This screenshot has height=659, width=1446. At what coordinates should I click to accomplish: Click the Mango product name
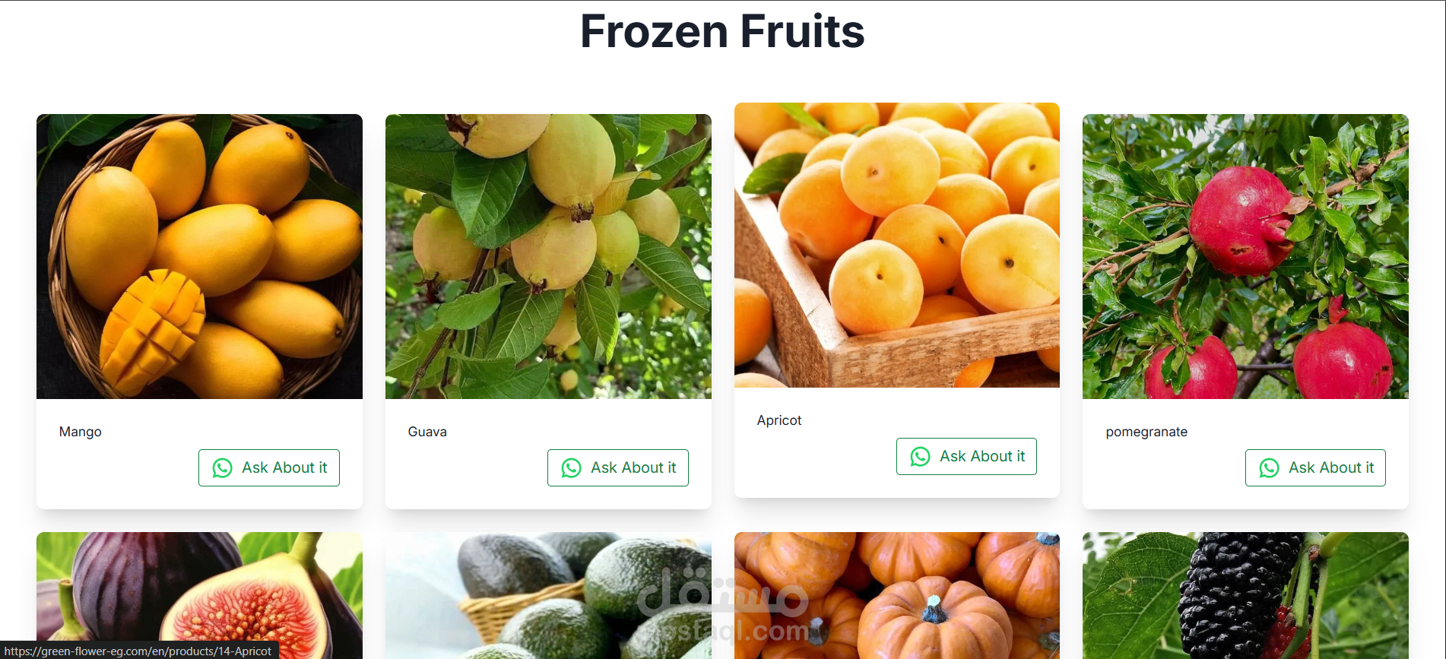[x=81, y=432]
